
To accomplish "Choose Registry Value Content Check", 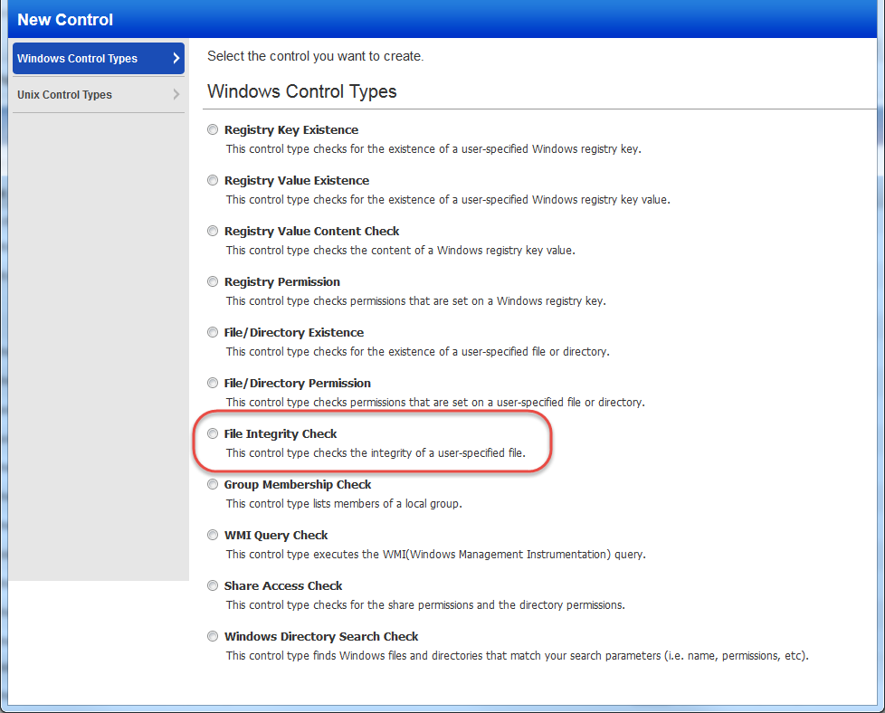I will click(212, 231).
